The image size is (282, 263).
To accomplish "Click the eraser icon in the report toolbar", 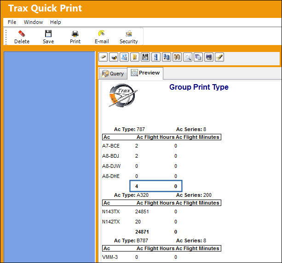I will click(x=103, y=57).
